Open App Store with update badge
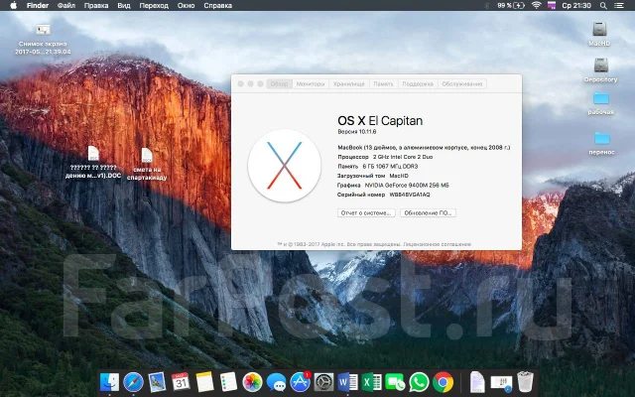 (x=300, y=382)
